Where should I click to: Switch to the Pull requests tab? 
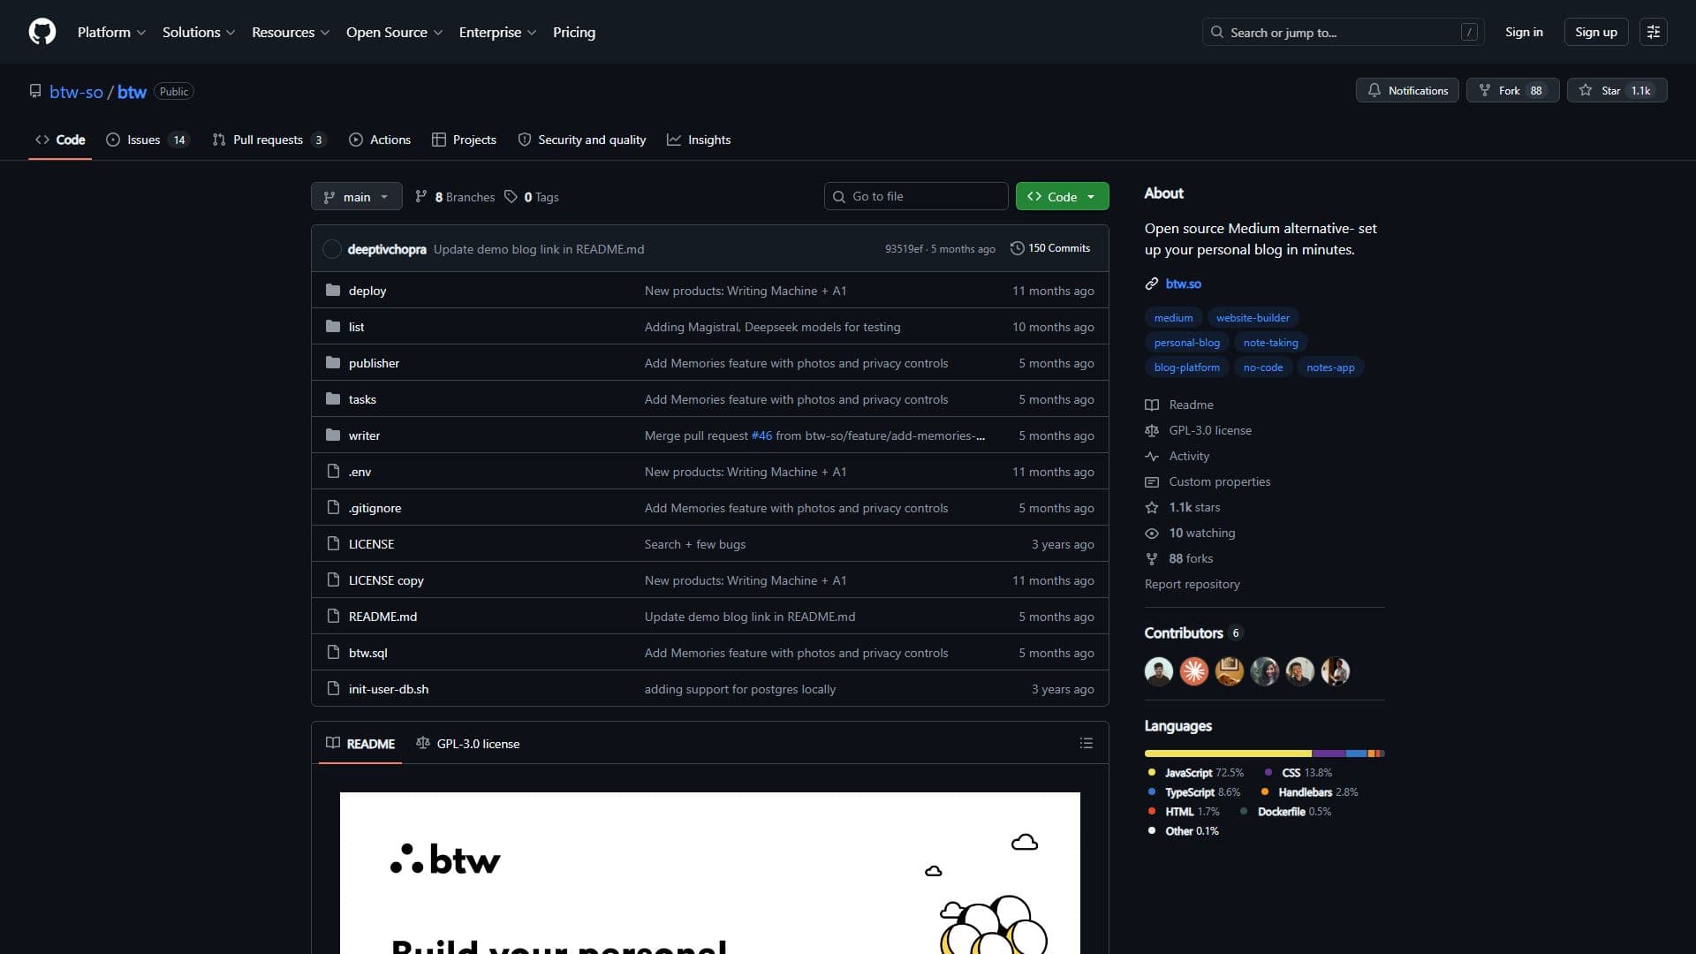(269, 140)
